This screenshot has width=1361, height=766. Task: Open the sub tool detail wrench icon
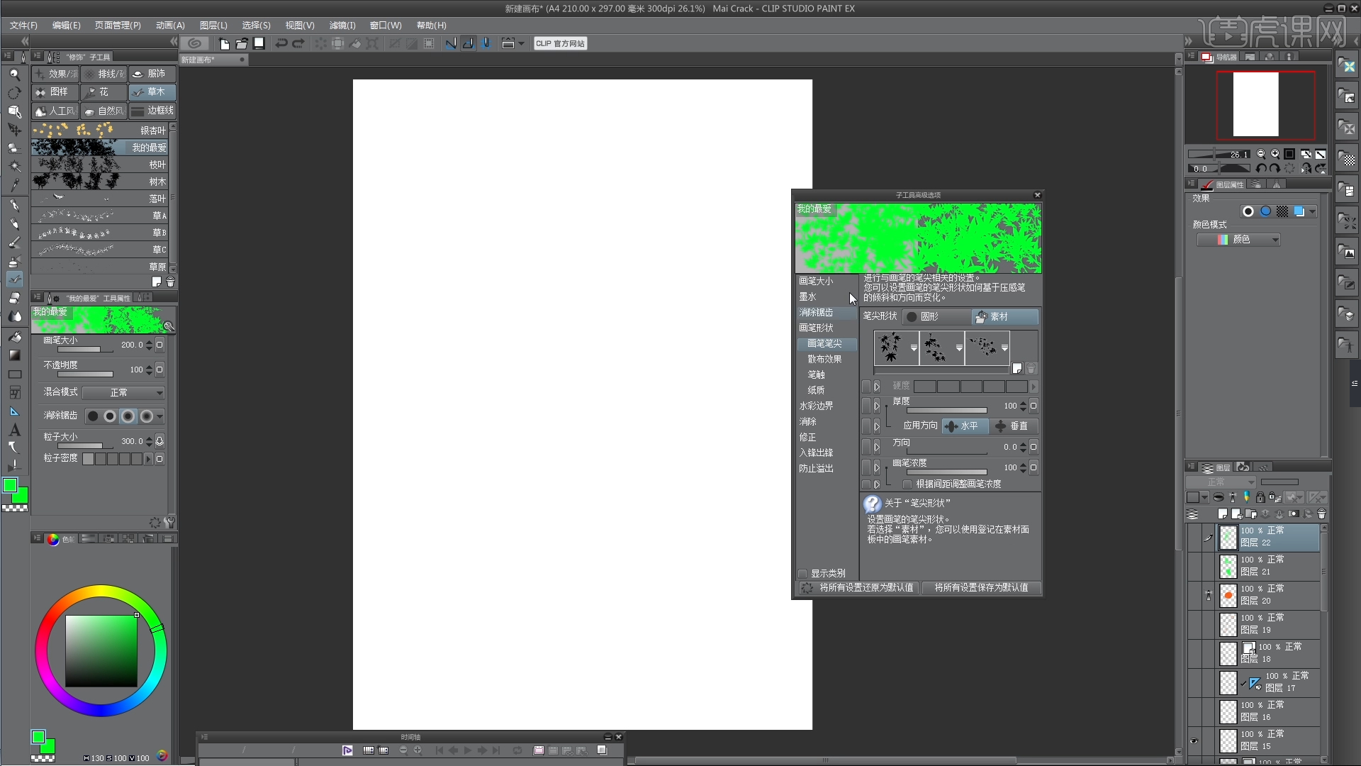[169, 523]
